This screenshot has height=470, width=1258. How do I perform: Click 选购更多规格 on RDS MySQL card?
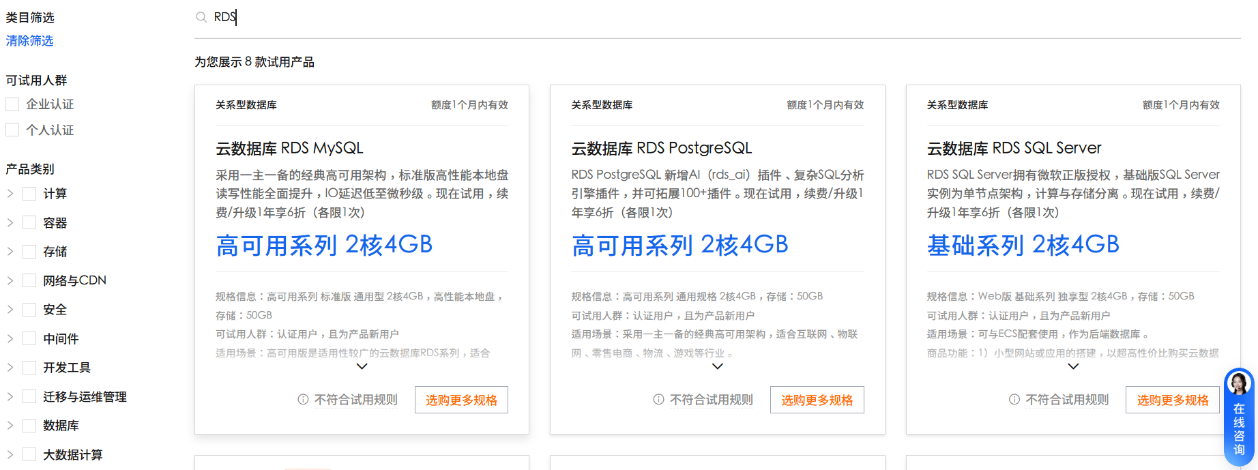tap(461, 400)
